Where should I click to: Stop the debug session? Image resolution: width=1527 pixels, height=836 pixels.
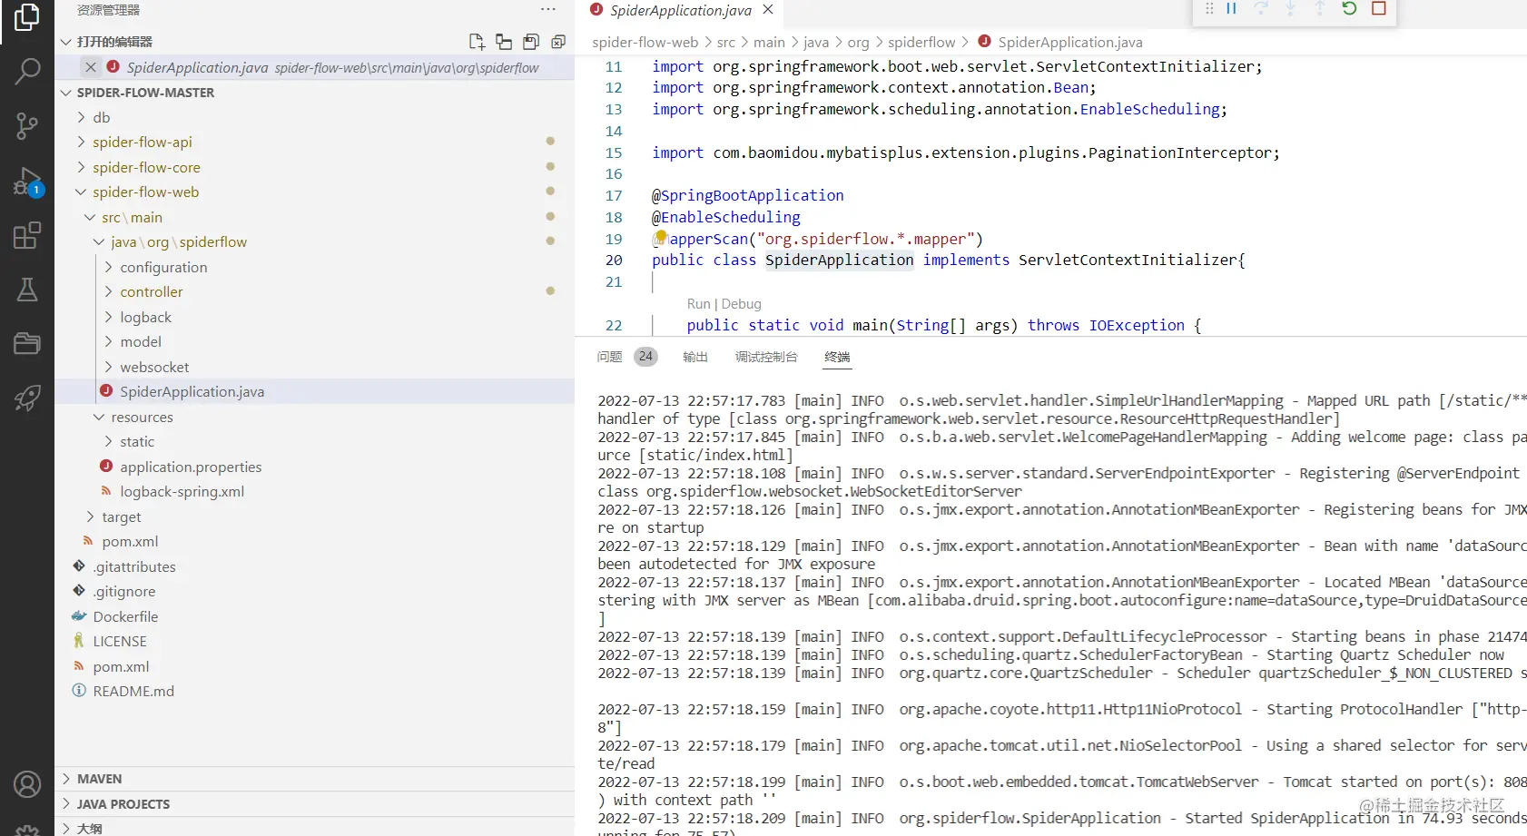coord(1378,8)
